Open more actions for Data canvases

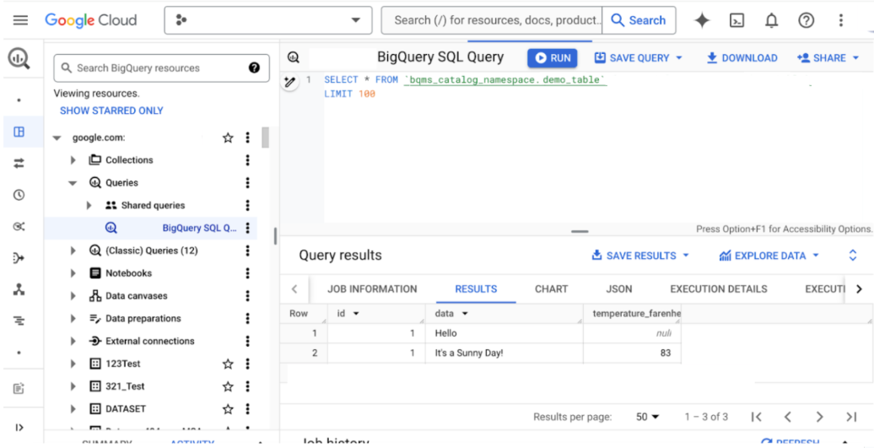pos(247,296)
